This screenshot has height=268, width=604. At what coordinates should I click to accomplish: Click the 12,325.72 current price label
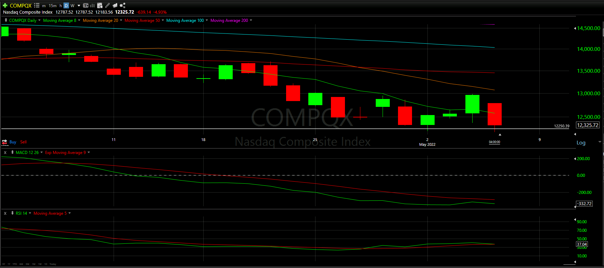point(588,125)
